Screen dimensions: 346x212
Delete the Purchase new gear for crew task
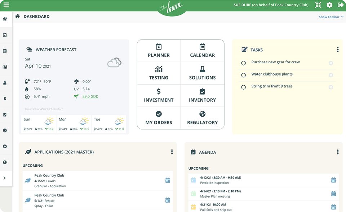click(331, 63)
